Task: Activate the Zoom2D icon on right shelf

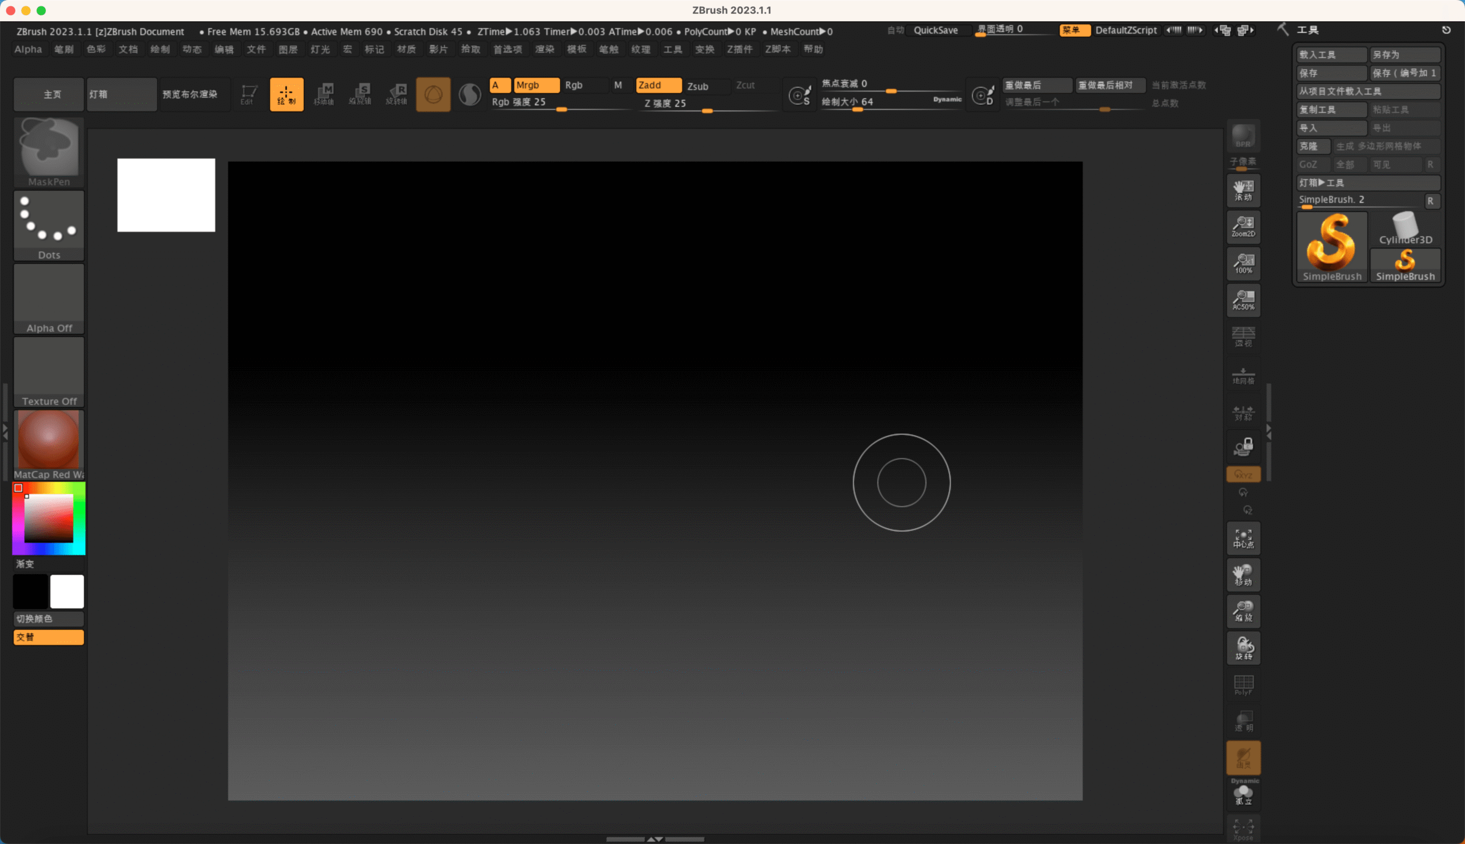Action: [1242, 226]
